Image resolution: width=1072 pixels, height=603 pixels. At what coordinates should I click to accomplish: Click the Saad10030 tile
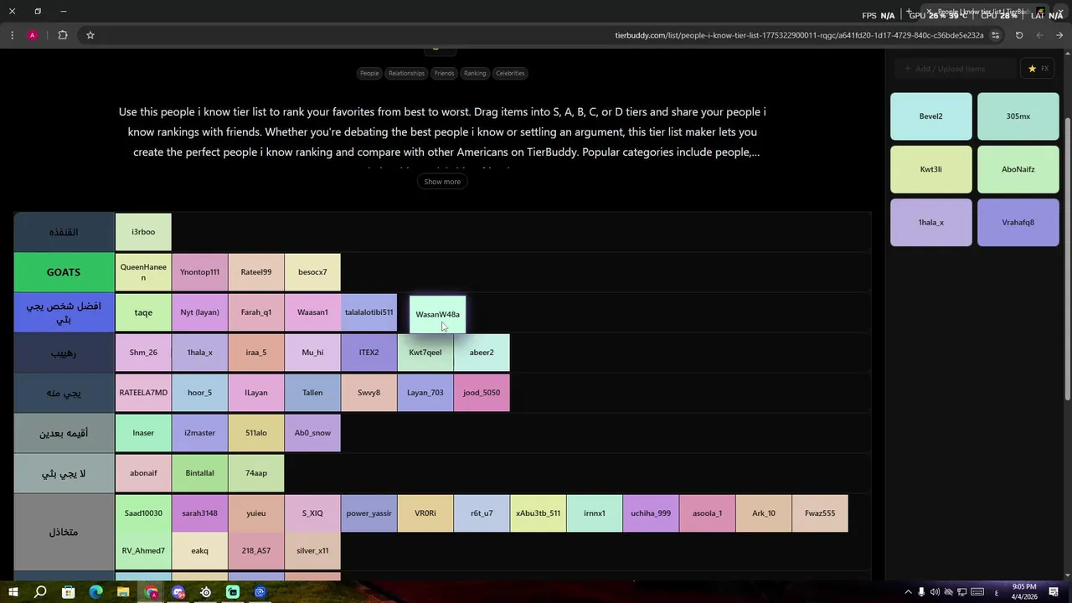tap(143, 513)
